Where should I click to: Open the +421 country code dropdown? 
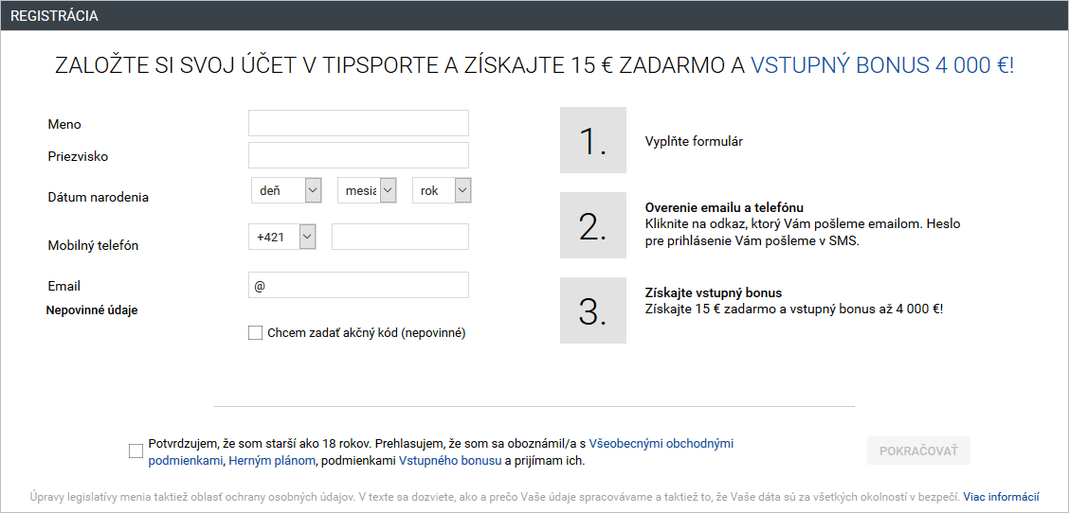pos(282,237)
